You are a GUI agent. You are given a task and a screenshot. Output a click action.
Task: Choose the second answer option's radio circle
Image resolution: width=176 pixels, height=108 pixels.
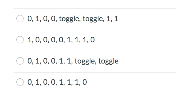pyautogui.click(x=20, y=40)
